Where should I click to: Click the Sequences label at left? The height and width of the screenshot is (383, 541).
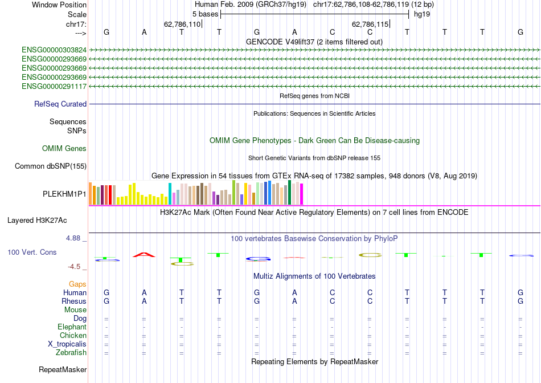point(68,121)
